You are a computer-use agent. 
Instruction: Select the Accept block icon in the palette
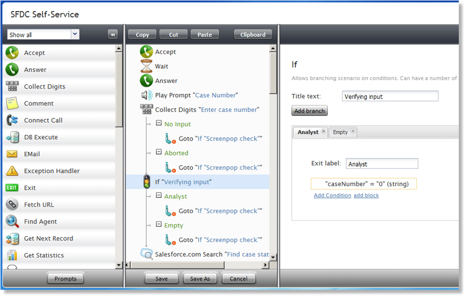[12, 52]
